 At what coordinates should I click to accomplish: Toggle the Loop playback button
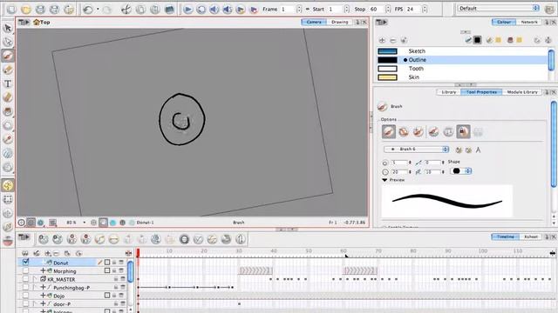(201, 10)
